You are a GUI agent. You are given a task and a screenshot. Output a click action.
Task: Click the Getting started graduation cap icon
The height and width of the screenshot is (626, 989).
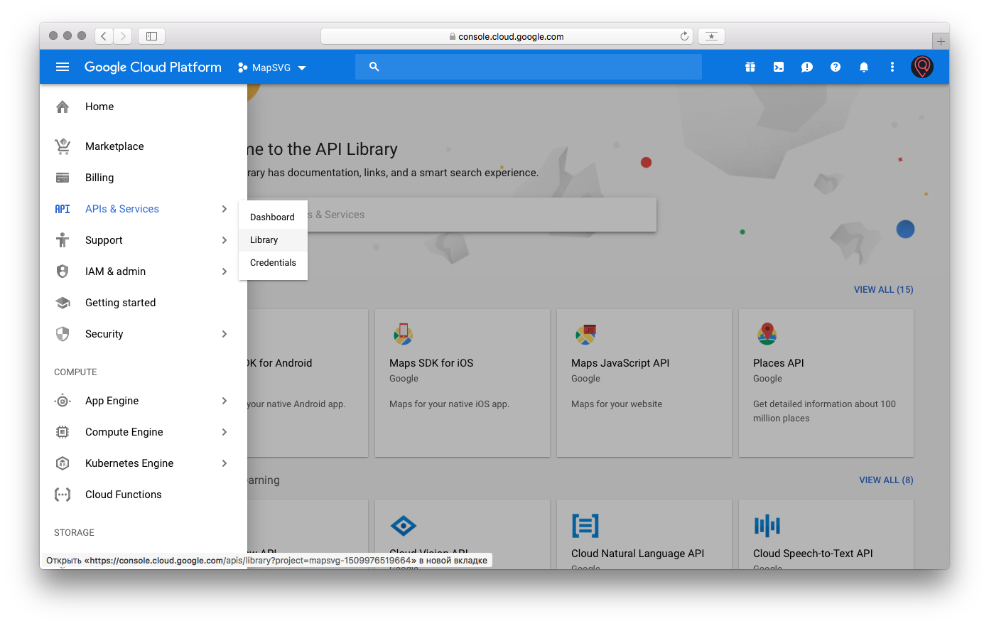tap(63, 303)
